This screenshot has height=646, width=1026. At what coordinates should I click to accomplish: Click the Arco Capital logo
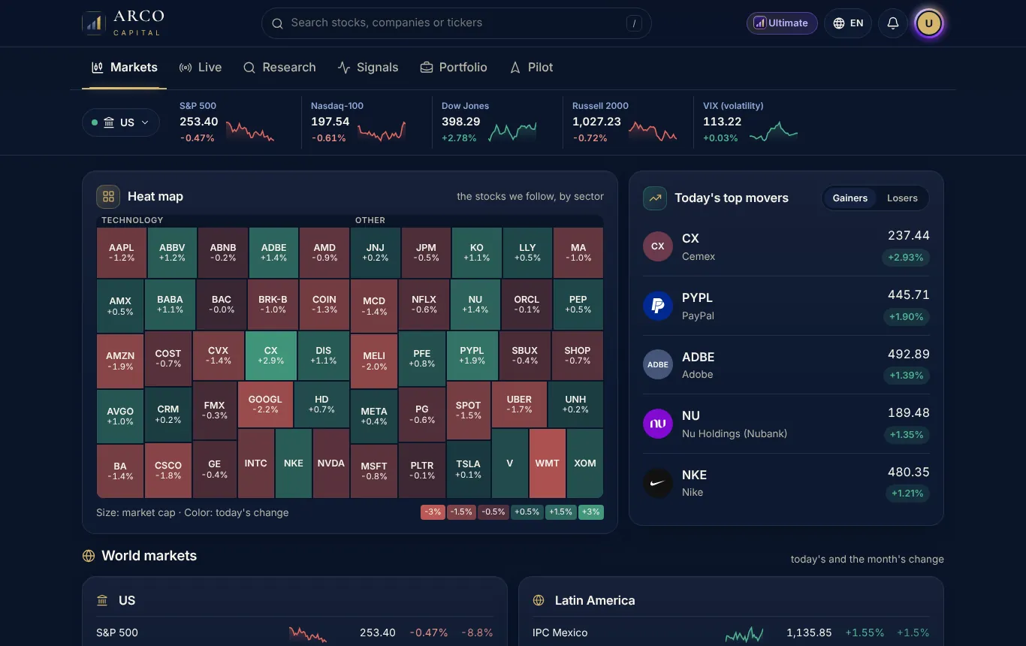coord(123,23)
